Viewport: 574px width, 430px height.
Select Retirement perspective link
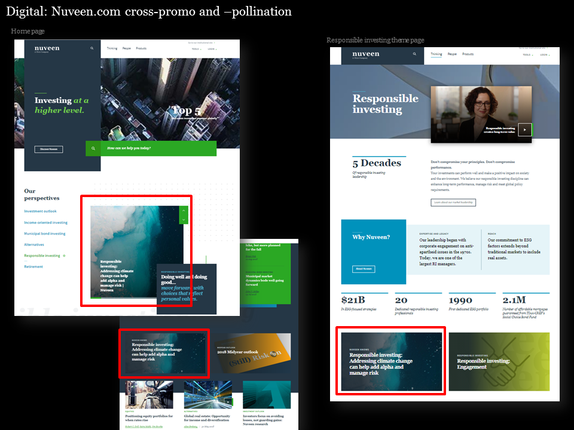pyautogui.click(x=33, y=267)
